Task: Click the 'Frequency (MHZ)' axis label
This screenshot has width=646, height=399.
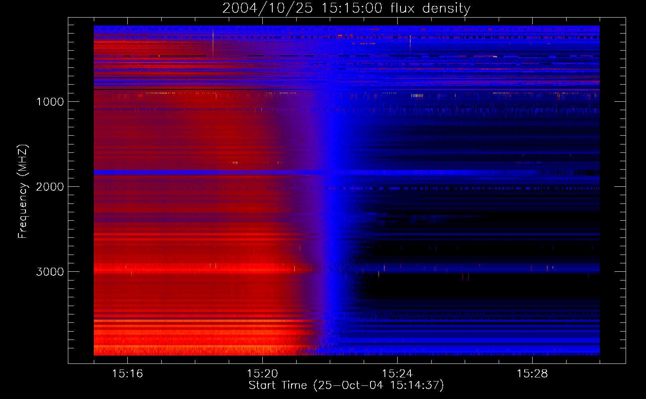Action: pyautogui.click(x=23, y=192)
